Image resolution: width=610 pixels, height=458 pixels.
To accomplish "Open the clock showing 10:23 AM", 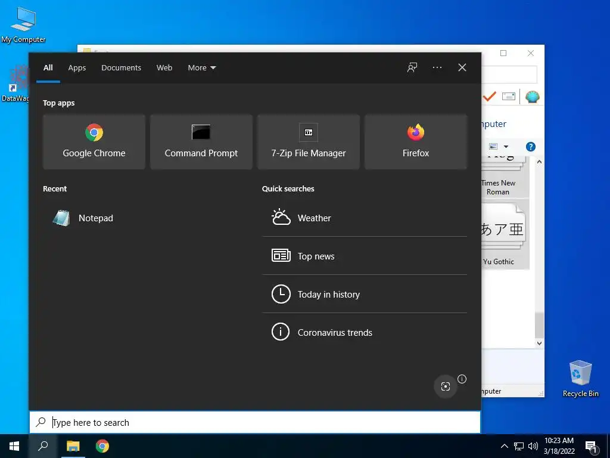I will pos(559,446).
